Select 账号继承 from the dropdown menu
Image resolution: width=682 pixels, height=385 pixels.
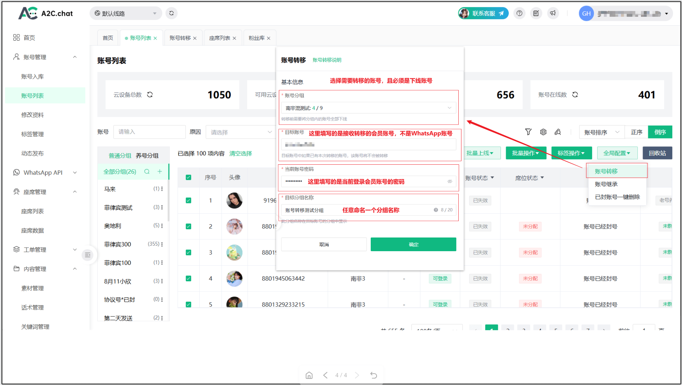point(606,184)
